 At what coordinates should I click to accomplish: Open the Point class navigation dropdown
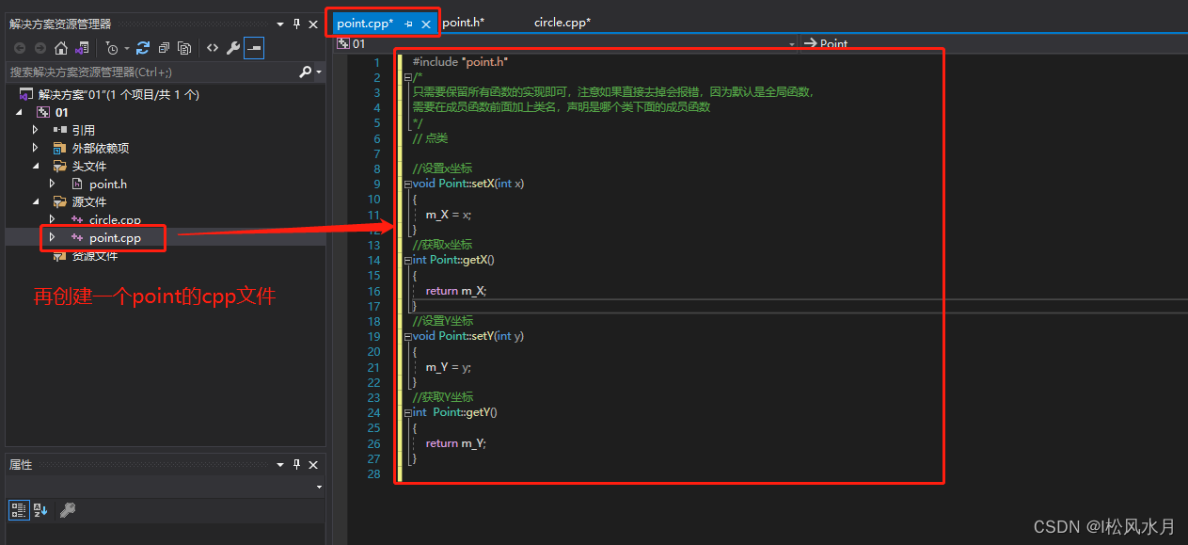992,43
